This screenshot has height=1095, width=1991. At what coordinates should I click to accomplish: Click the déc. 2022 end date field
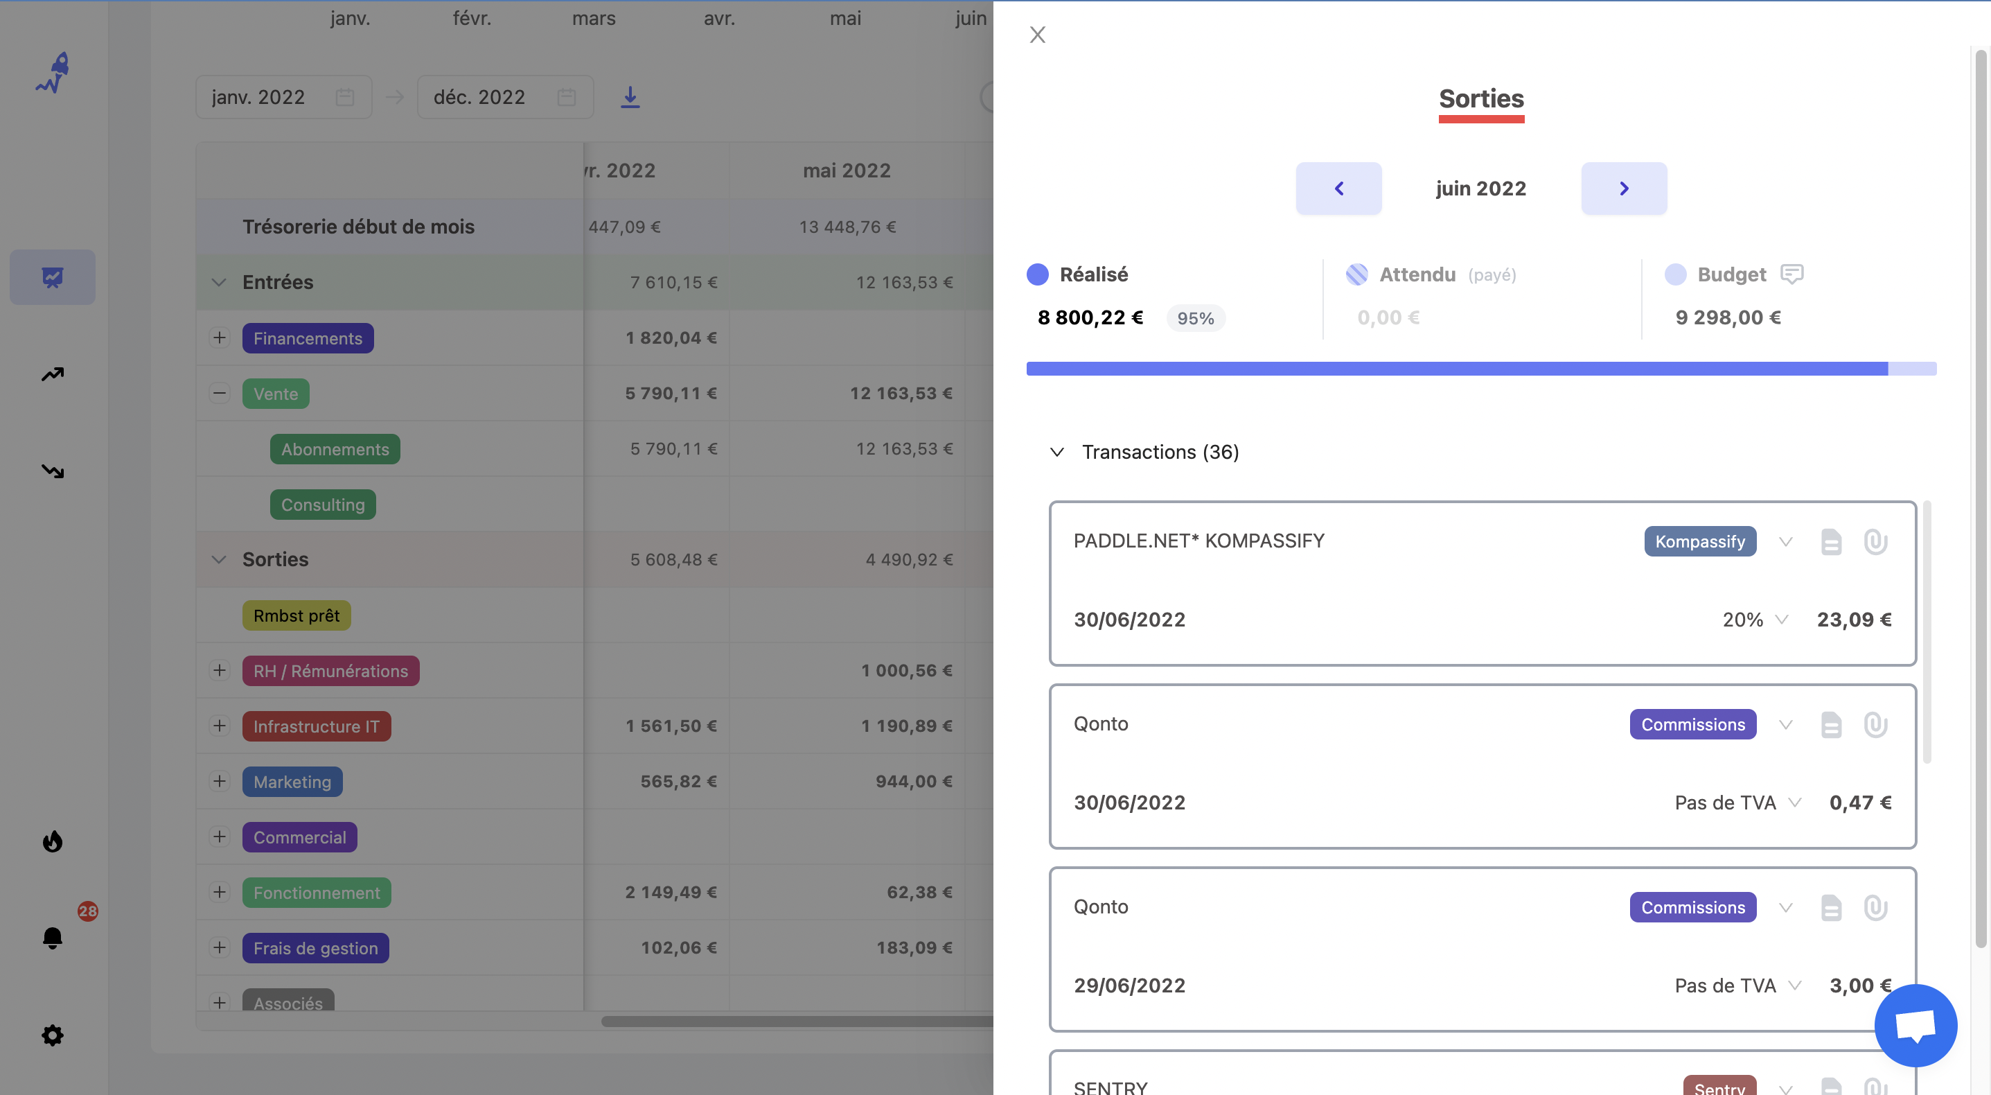506,96
